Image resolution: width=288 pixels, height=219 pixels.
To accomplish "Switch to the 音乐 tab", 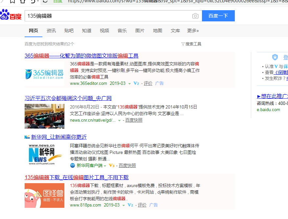I will pyautogui.click(x=122, y=31).
